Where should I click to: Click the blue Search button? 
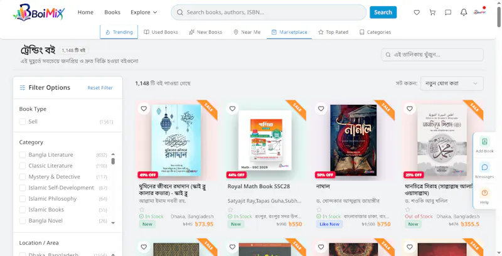click(x=383, y=13)
